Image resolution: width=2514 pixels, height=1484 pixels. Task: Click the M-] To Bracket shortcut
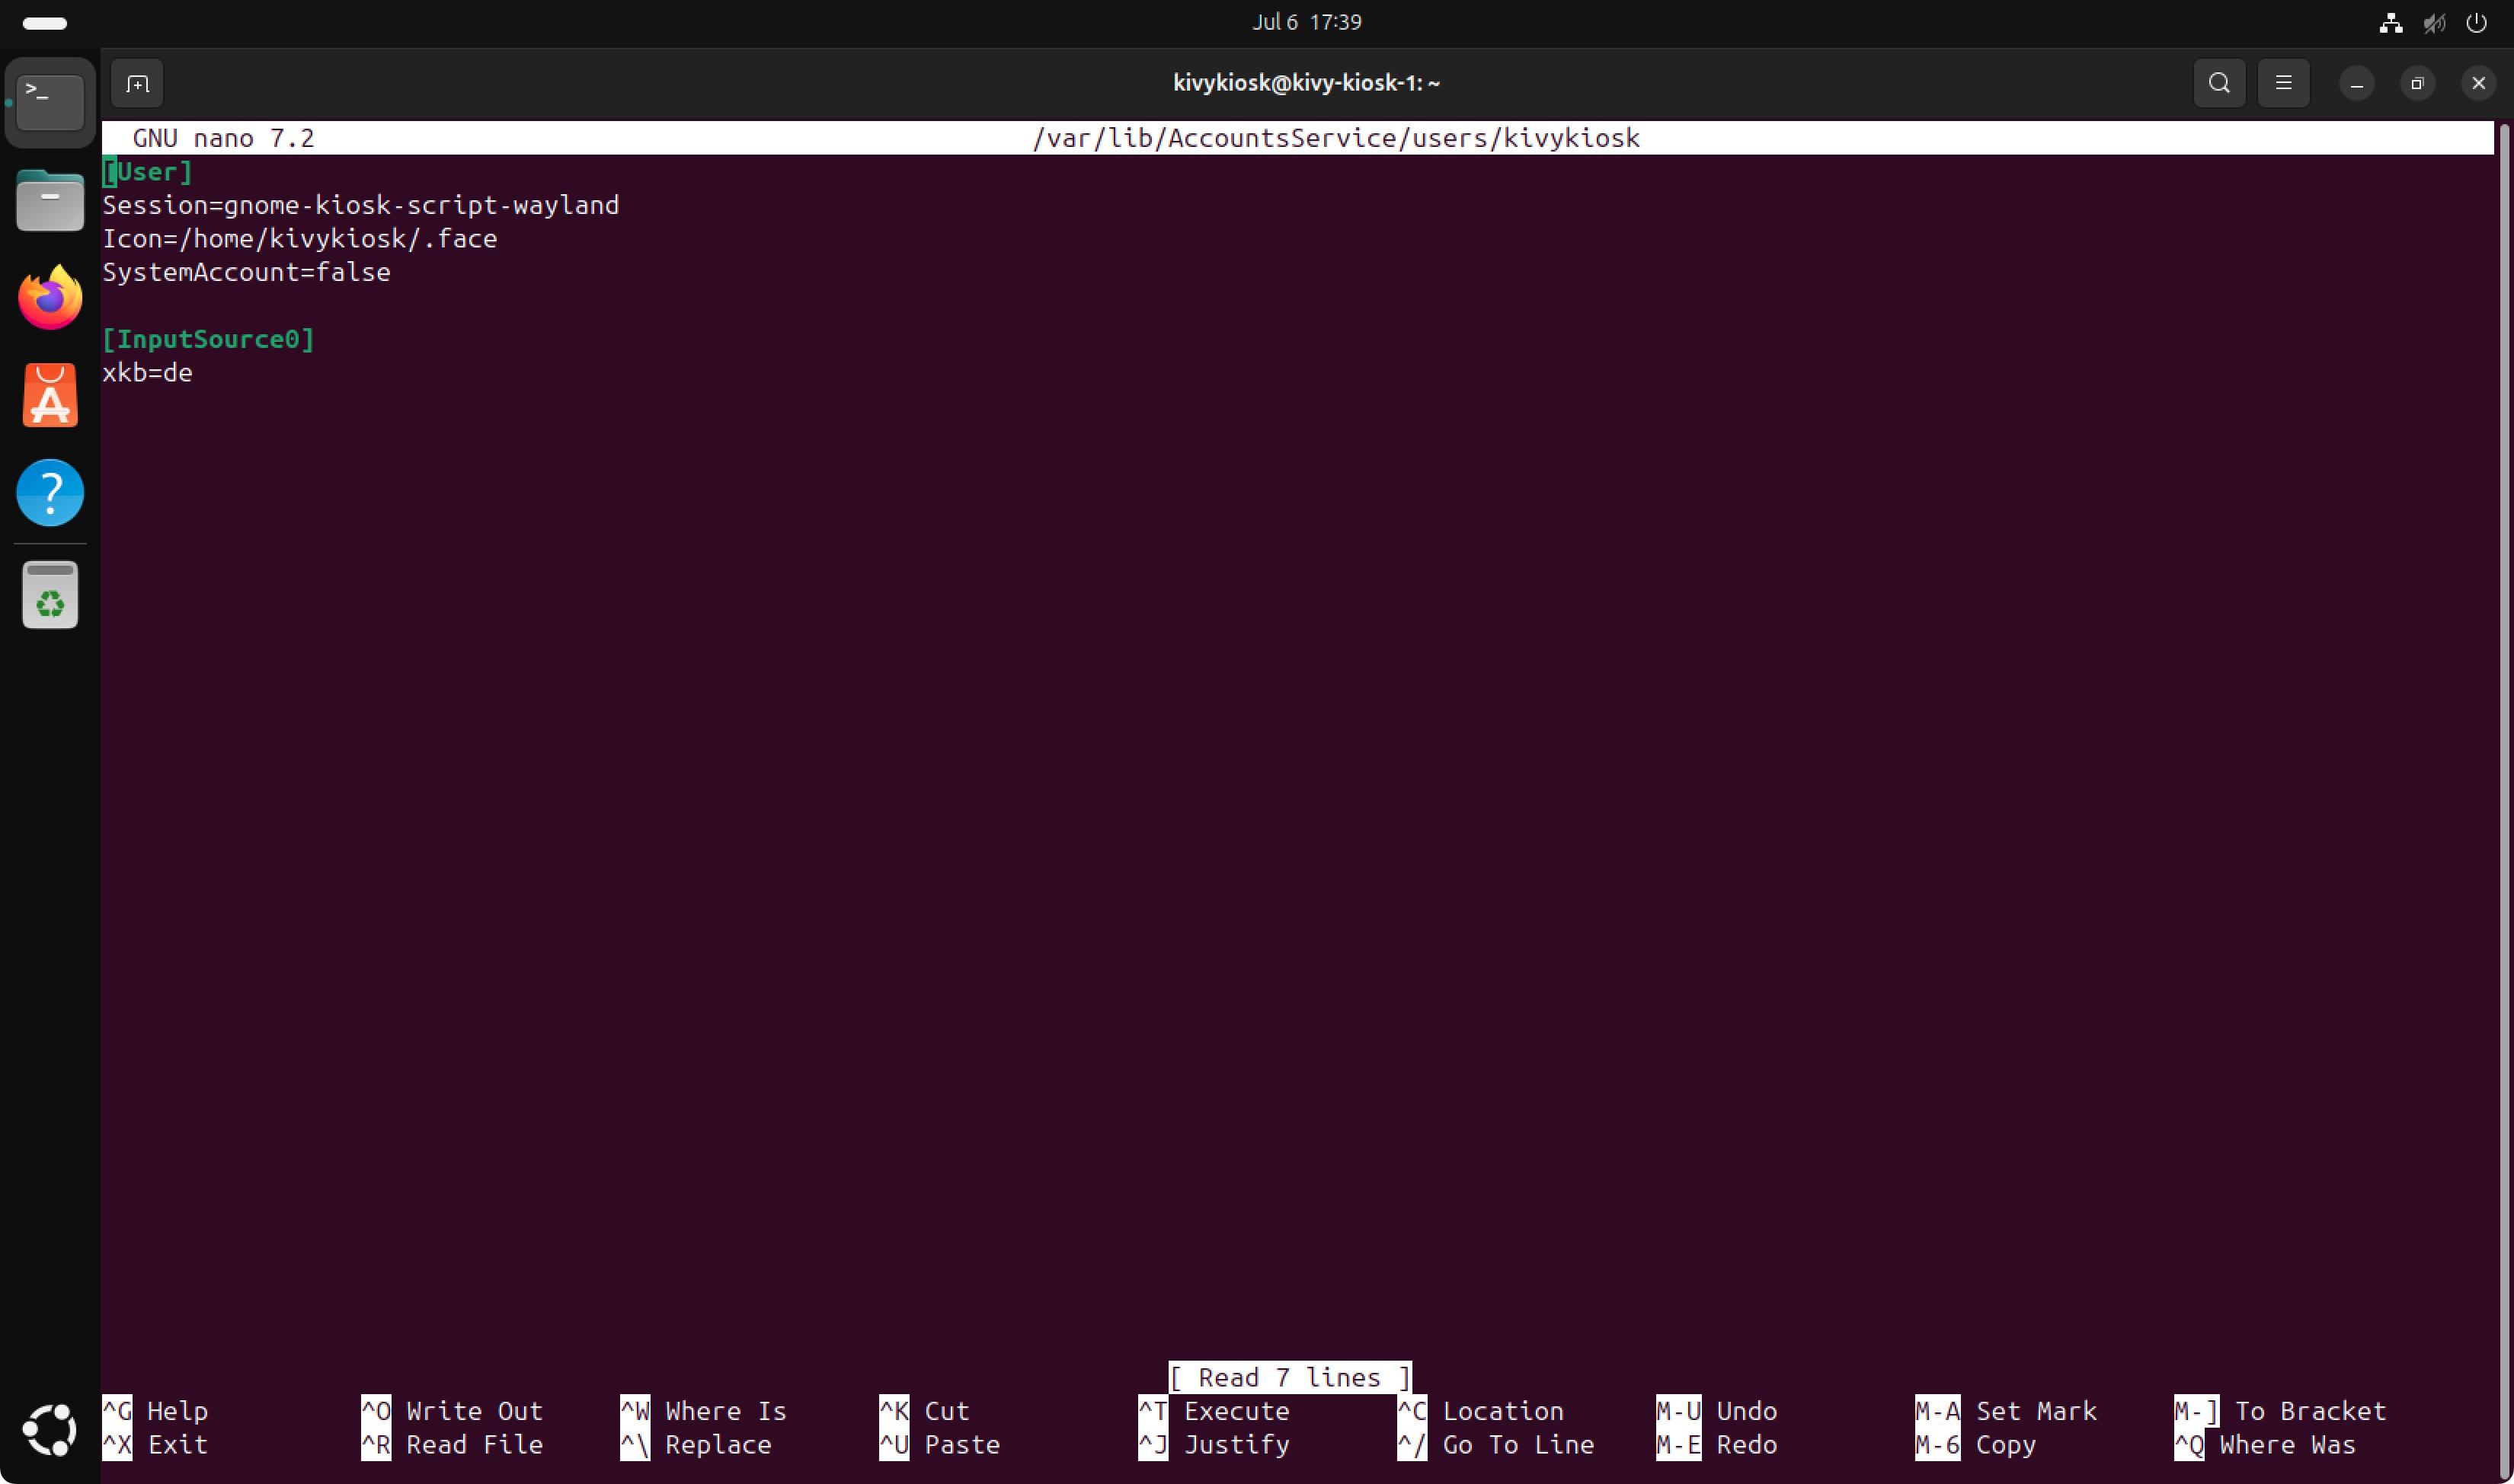pos(2280,1411)
